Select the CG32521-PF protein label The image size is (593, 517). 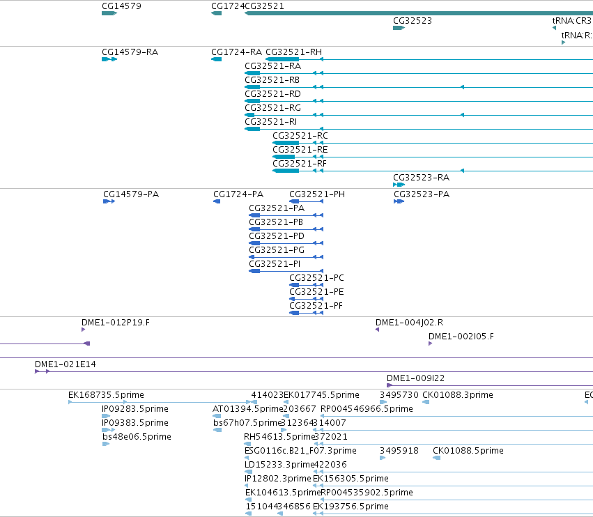click(316, 306)
